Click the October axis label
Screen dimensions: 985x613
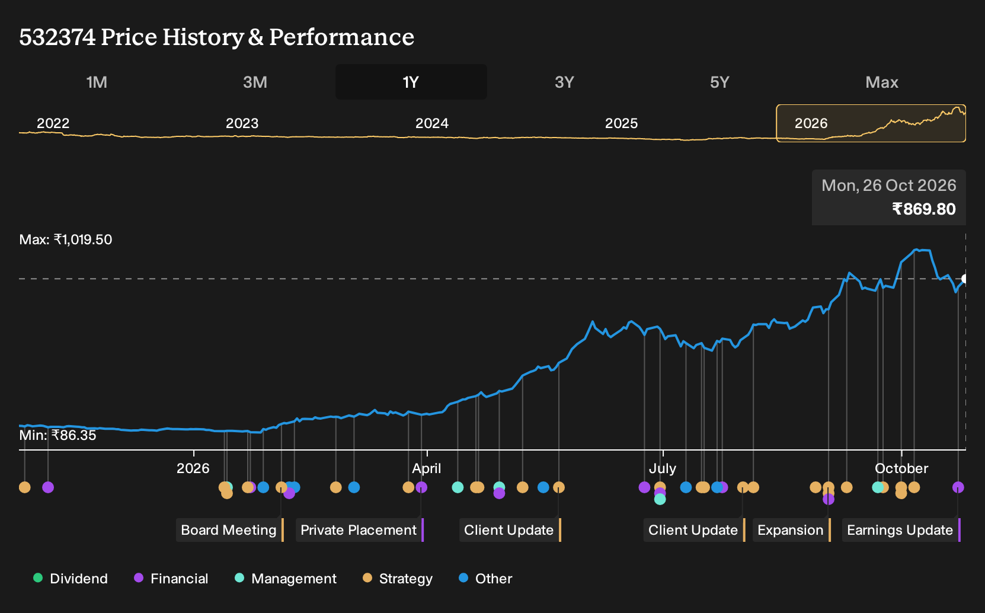click(901, 468)
